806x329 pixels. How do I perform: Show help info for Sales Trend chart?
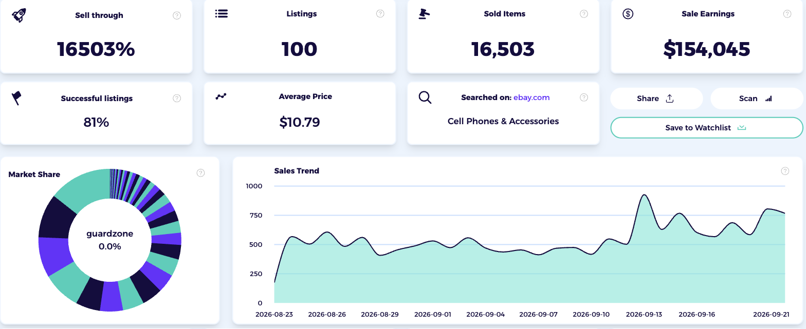(785, 171)
